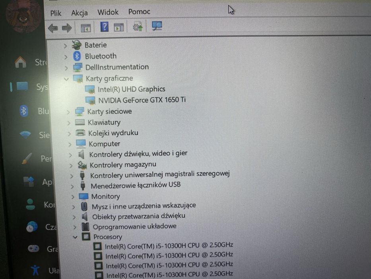Select the USB plug icon for Kontrolery uniwersalnej
371x279 pixels.
point(82,175)
